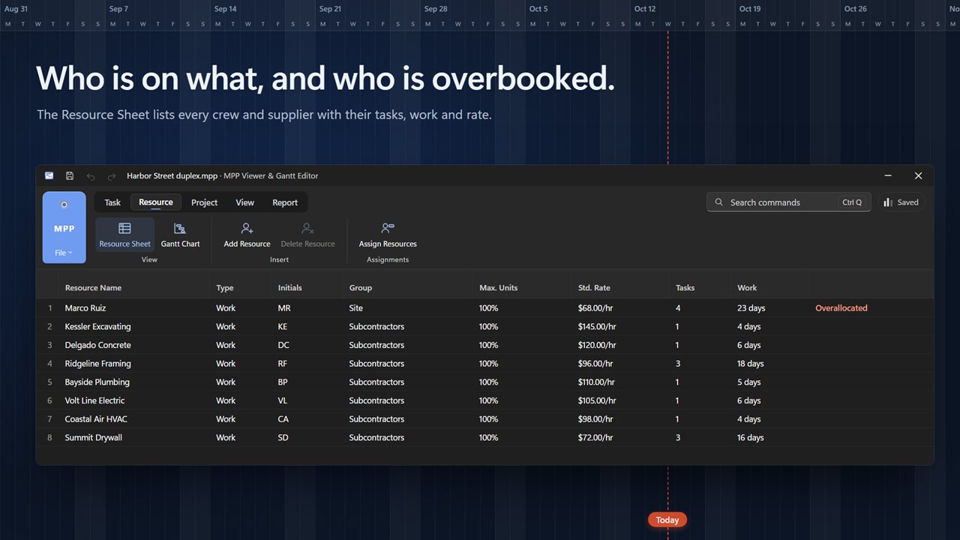960x540 pixels.
Task: Sort by Std. Rate column header
Action: 594,288
